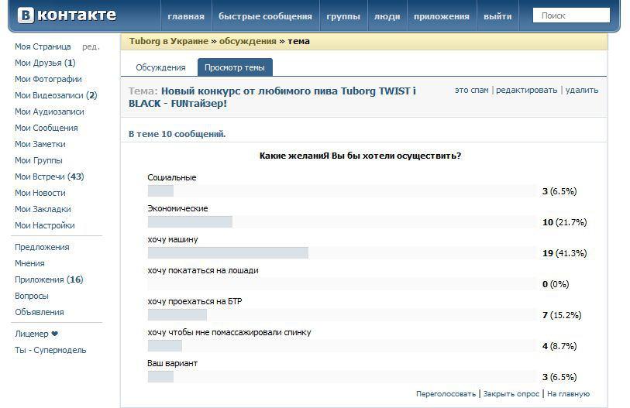This screenshot has height=408, width=630.
Task: Open приложения in the top navigation
Action: [x=442, y=16]
